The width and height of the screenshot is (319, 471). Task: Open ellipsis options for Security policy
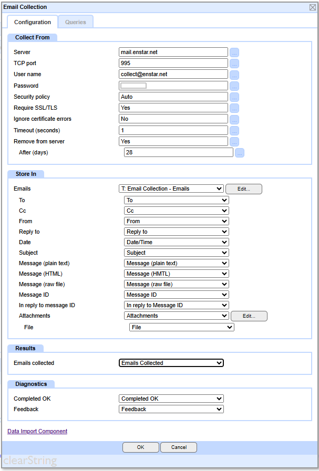click(234, 97)
